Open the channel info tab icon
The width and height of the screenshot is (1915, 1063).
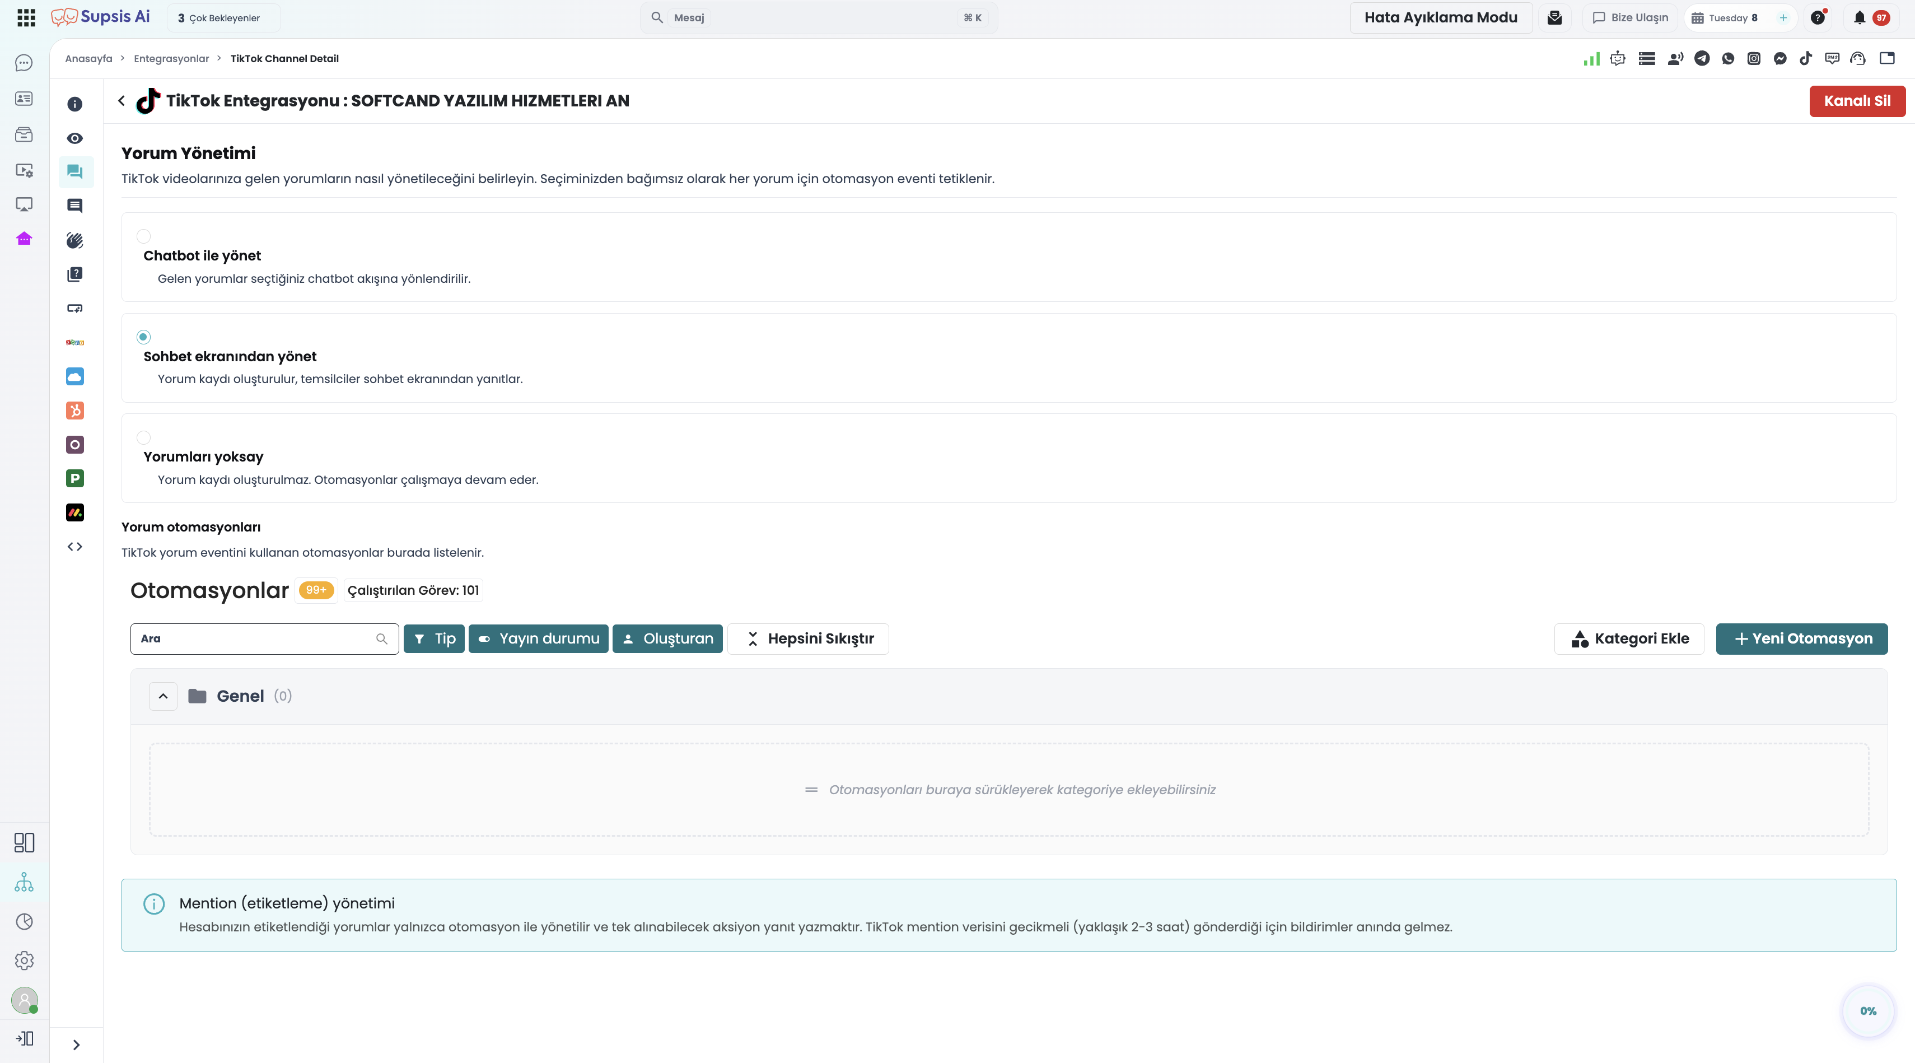75,104
